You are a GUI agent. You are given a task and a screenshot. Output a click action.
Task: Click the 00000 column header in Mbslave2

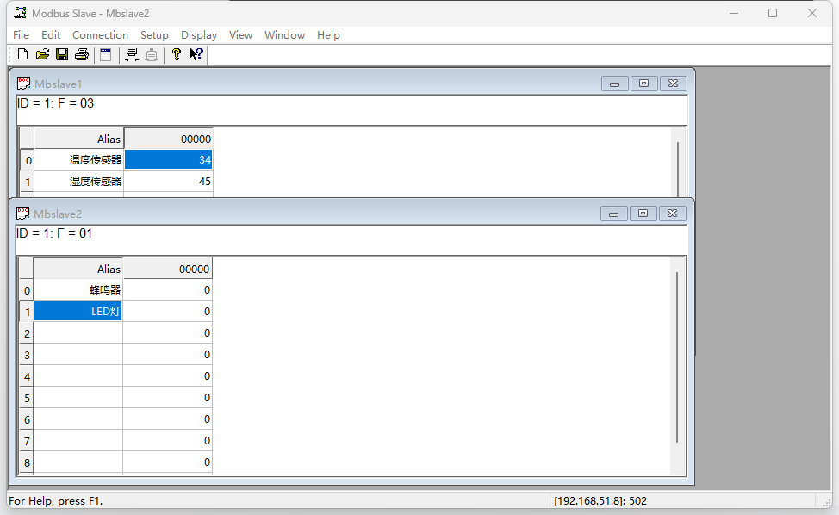pos(167,269)
